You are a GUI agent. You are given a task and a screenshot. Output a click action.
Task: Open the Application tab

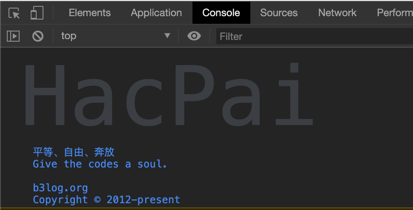156,13
